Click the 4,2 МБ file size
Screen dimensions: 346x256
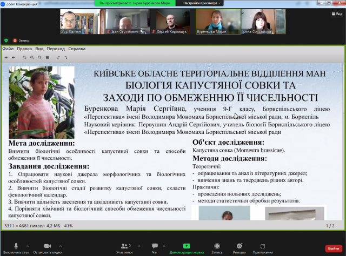coord(53,226)
